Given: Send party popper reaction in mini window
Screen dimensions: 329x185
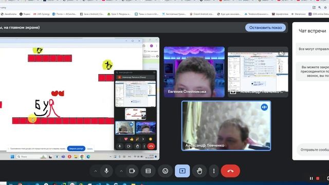Looking at the screenshot, I should coord(137,139).
